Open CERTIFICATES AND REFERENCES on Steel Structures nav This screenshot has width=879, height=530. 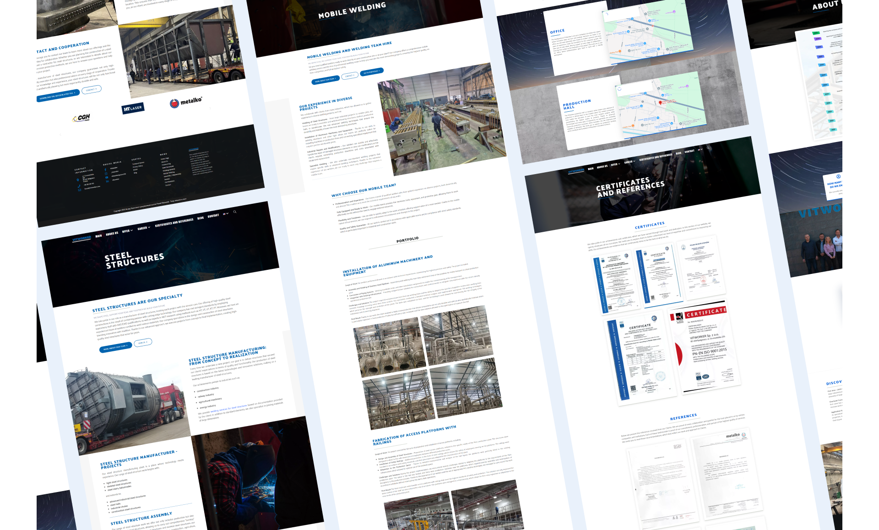[x=174, y=223]
